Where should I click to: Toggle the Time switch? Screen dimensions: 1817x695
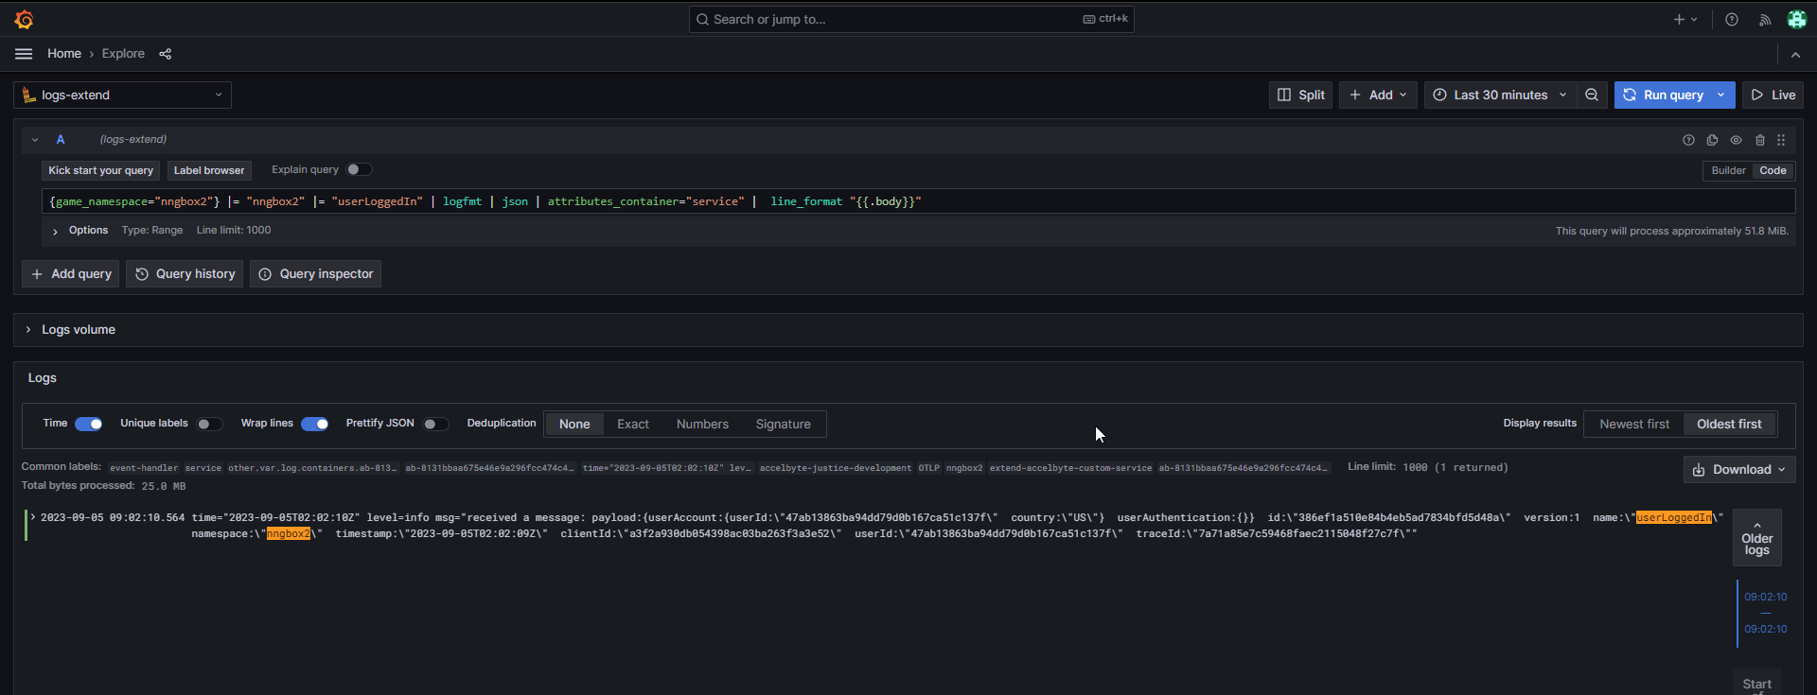click(x=88, y=424)
